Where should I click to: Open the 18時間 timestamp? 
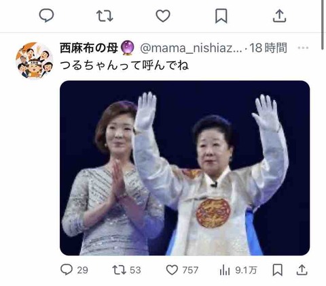[x=268, y=48]
